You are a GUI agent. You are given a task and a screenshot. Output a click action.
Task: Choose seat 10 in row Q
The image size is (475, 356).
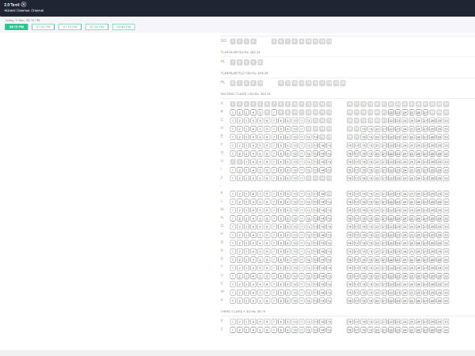(294, 243)
